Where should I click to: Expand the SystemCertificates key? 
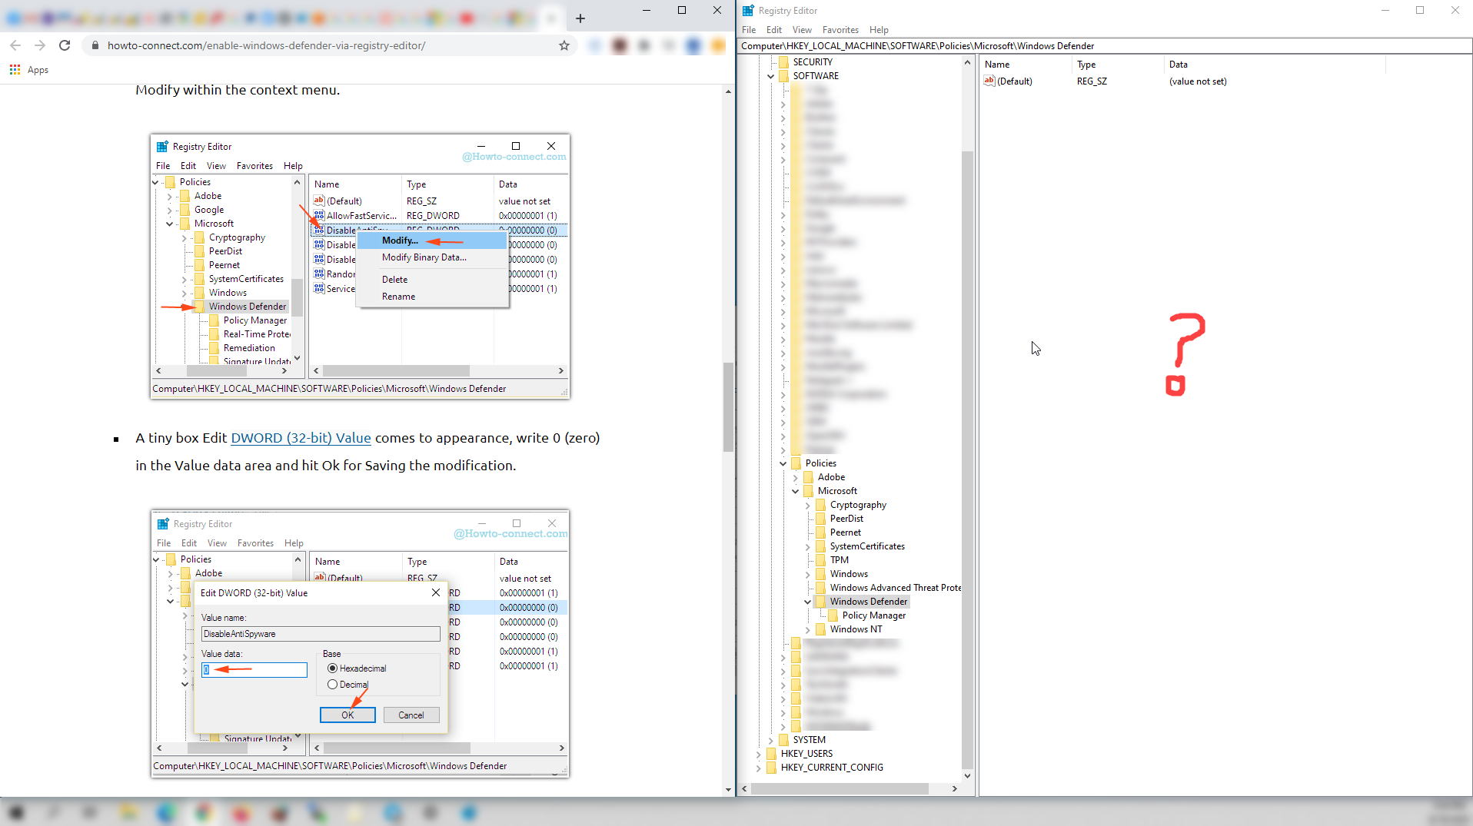pyautogui.click(x=807, y=546)
